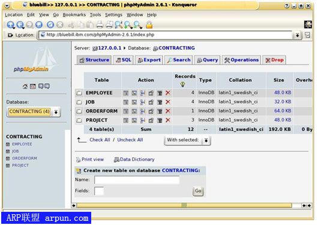Viewport: 318px width, 225px height.
Task: Click the phpMyAdmin Home icon in left panel
Action: pos(25,86)
